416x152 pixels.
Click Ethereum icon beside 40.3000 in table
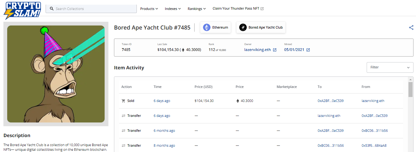pos(237,101)
